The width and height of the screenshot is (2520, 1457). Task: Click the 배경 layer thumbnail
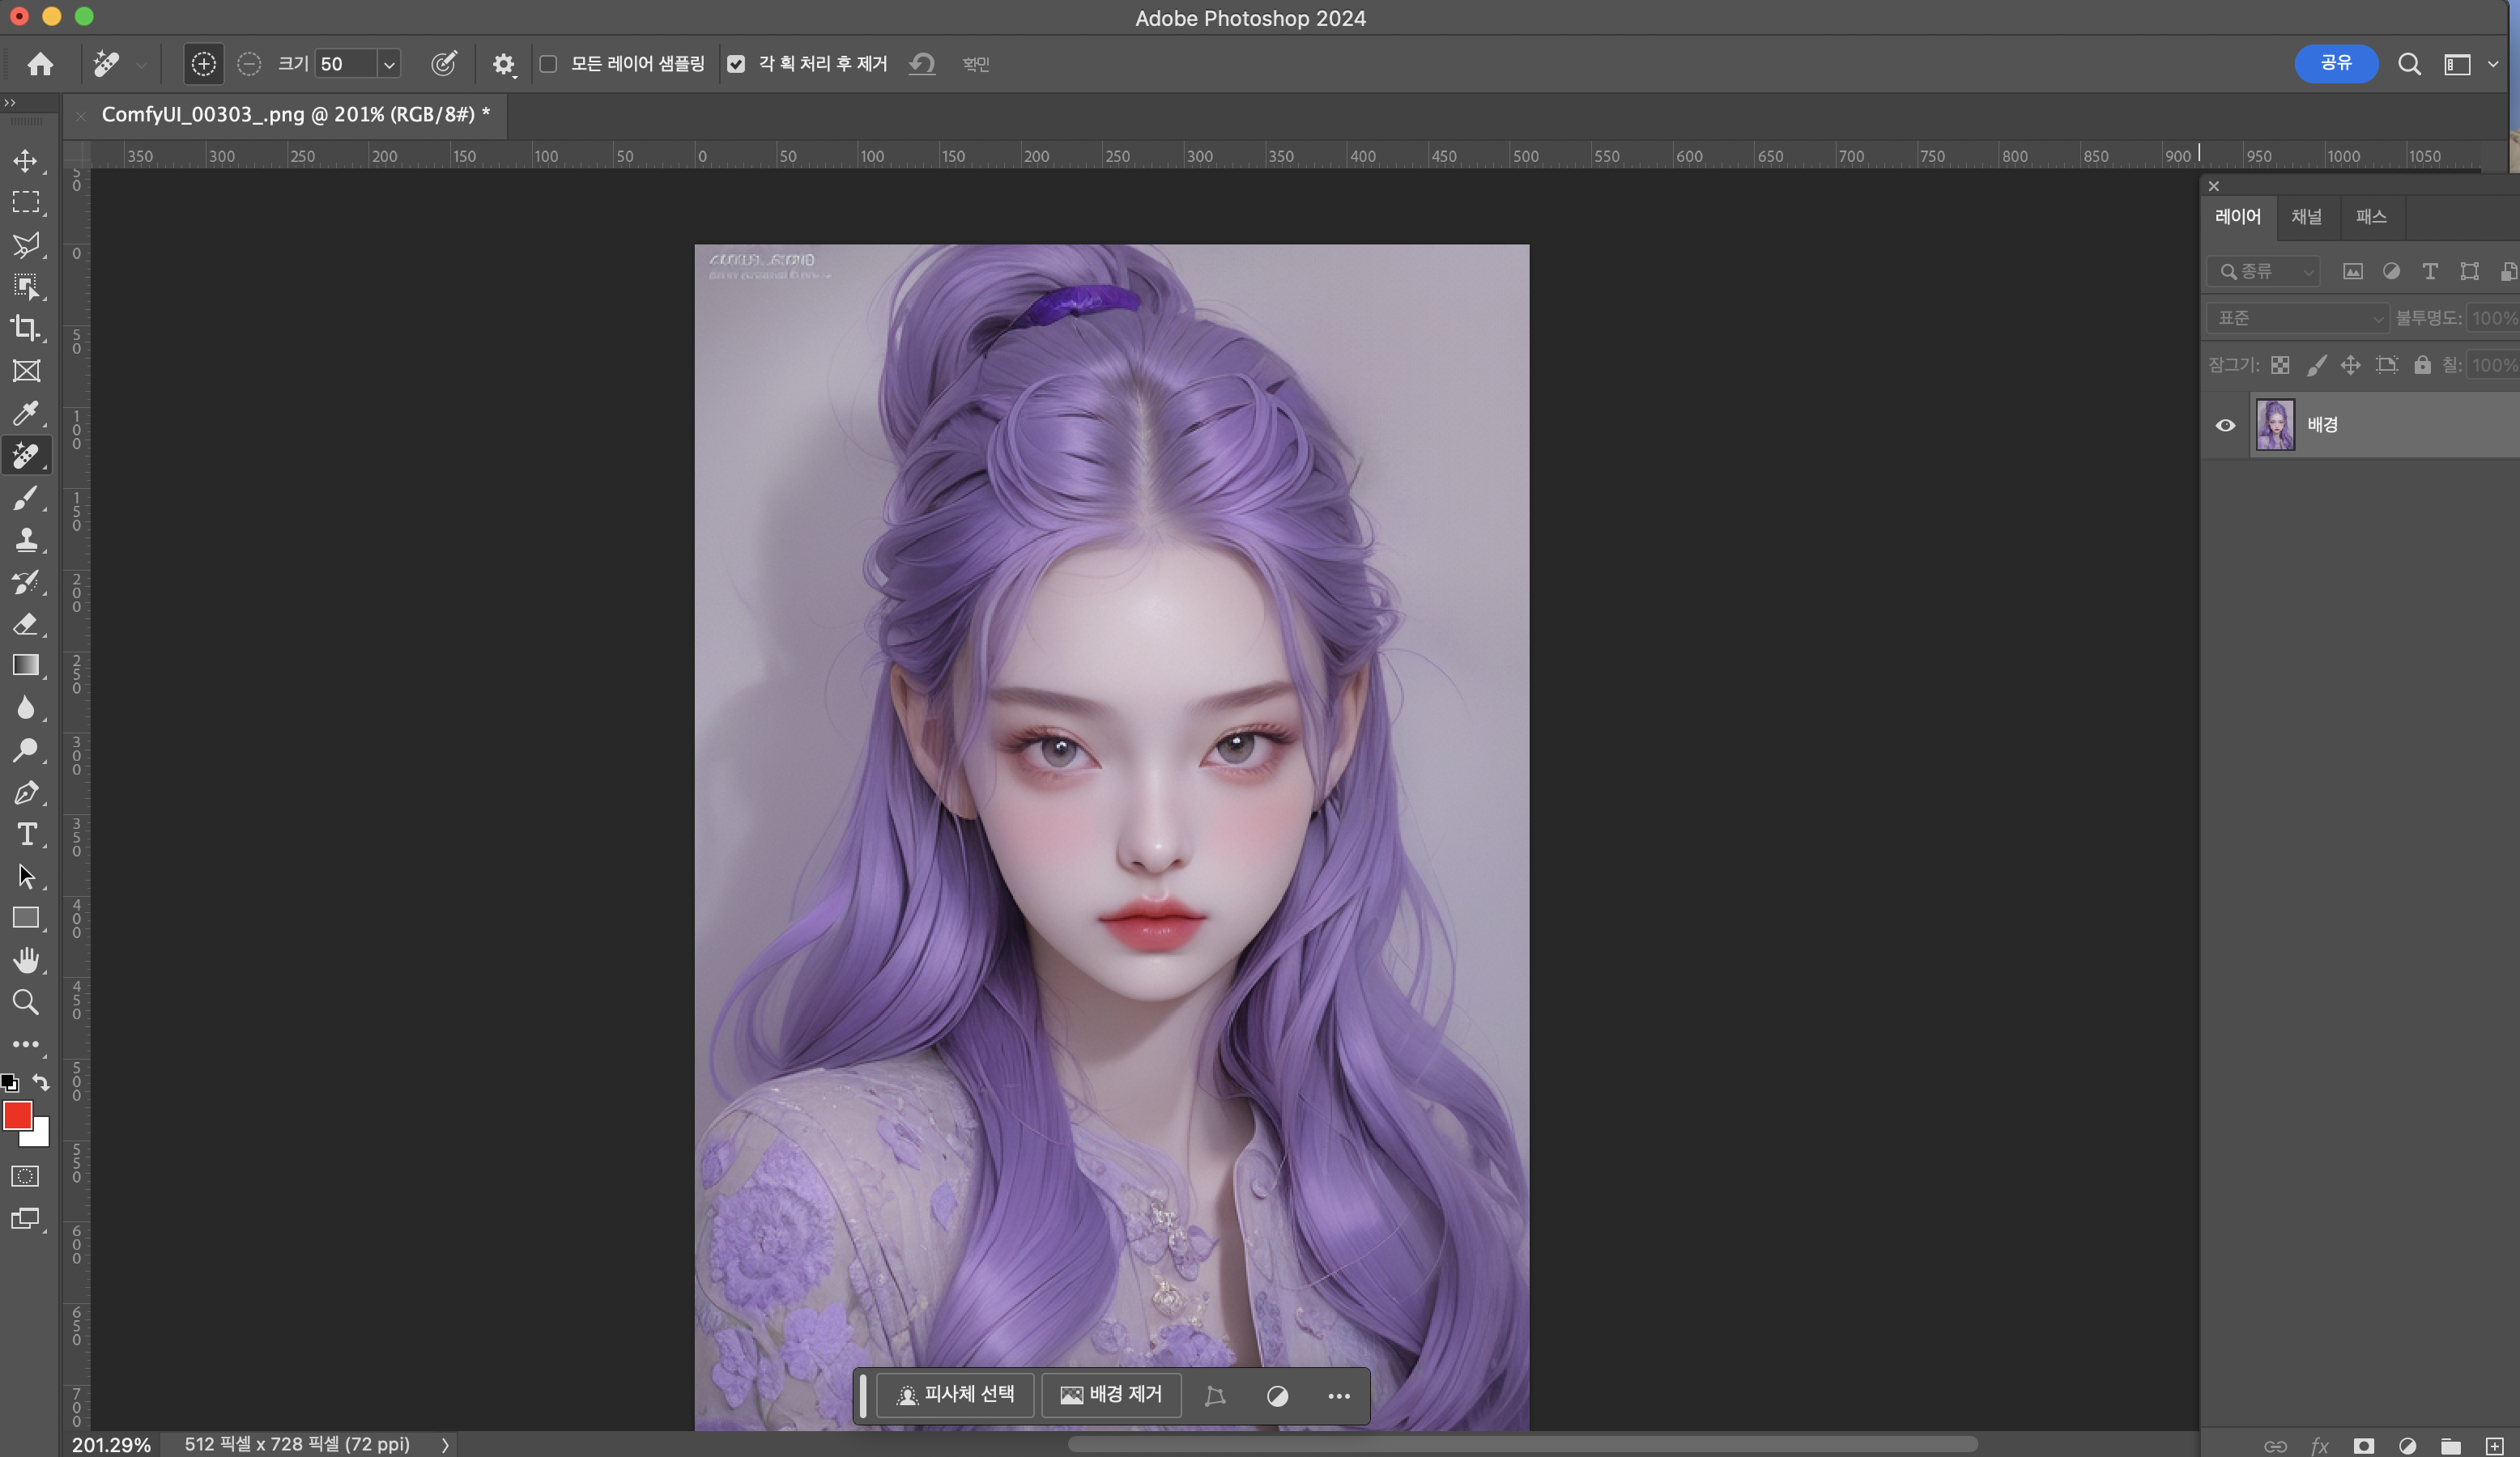2275,425
